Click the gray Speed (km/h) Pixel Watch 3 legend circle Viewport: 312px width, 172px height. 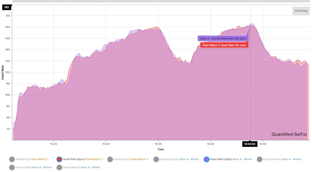110,159
